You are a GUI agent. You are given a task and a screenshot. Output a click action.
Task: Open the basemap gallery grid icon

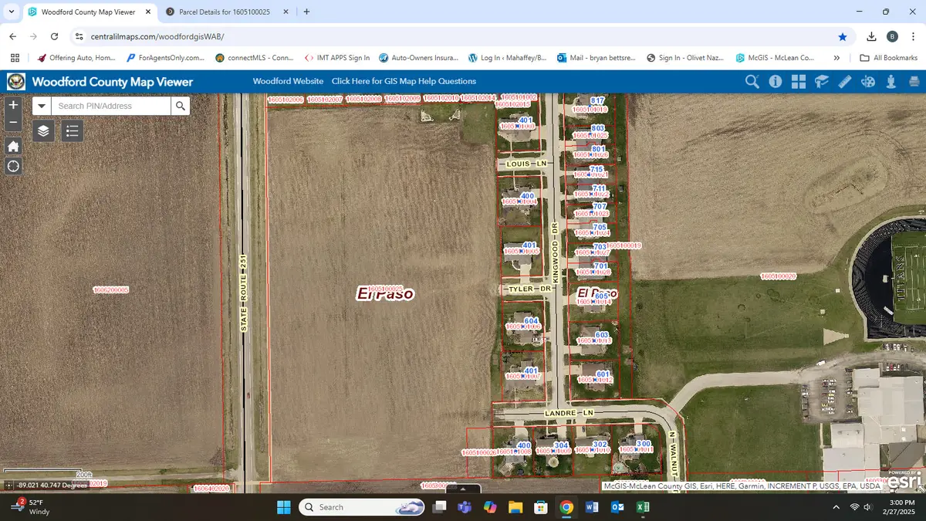pos(799,81)
